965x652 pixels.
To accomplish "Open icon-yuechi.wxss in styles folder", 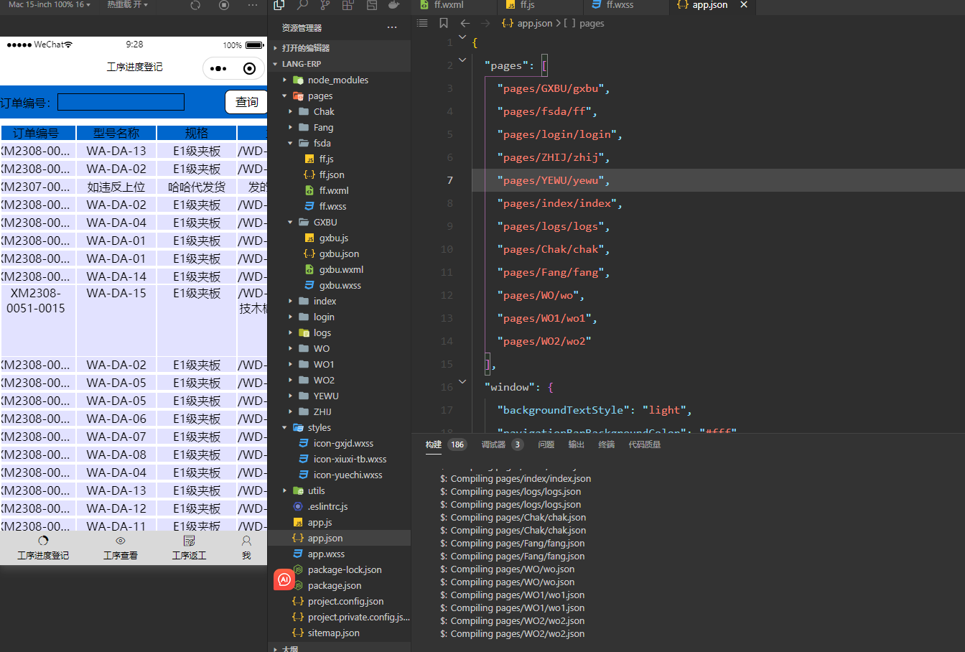I will pyautogui.click(x=348, y=475).
